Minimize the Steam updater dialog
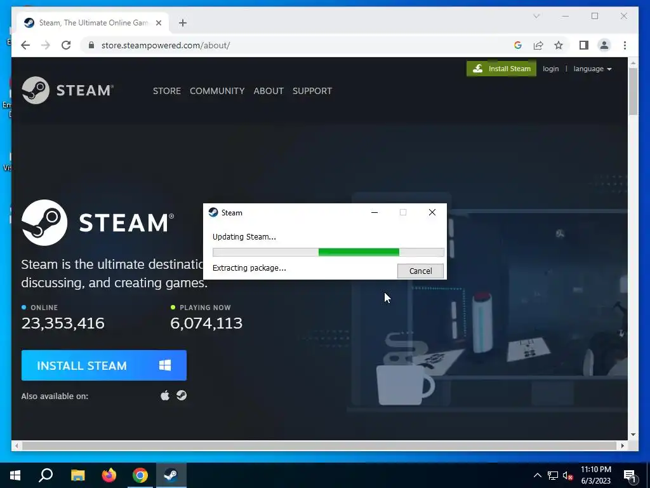 375,212
